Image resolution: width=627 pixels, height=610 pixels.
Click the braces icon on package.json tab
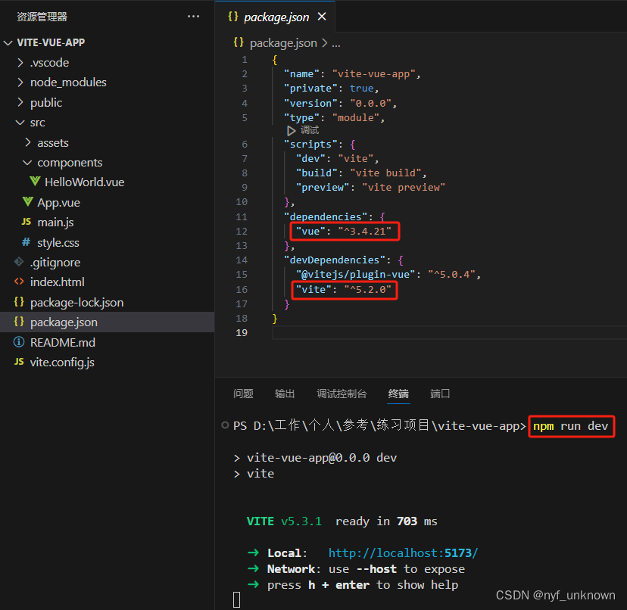coord(235,16)
